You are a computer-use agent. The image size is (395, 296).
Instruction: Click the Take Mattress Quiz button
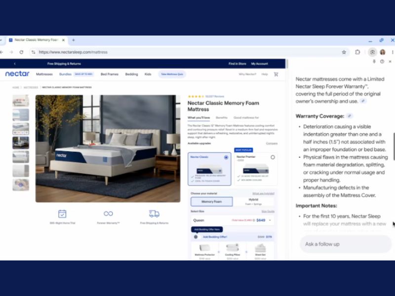172,74
